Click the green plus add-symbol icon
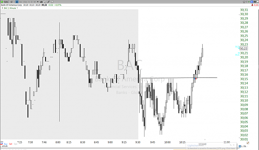Screen dimensions: 259x150 coord(2,2)
